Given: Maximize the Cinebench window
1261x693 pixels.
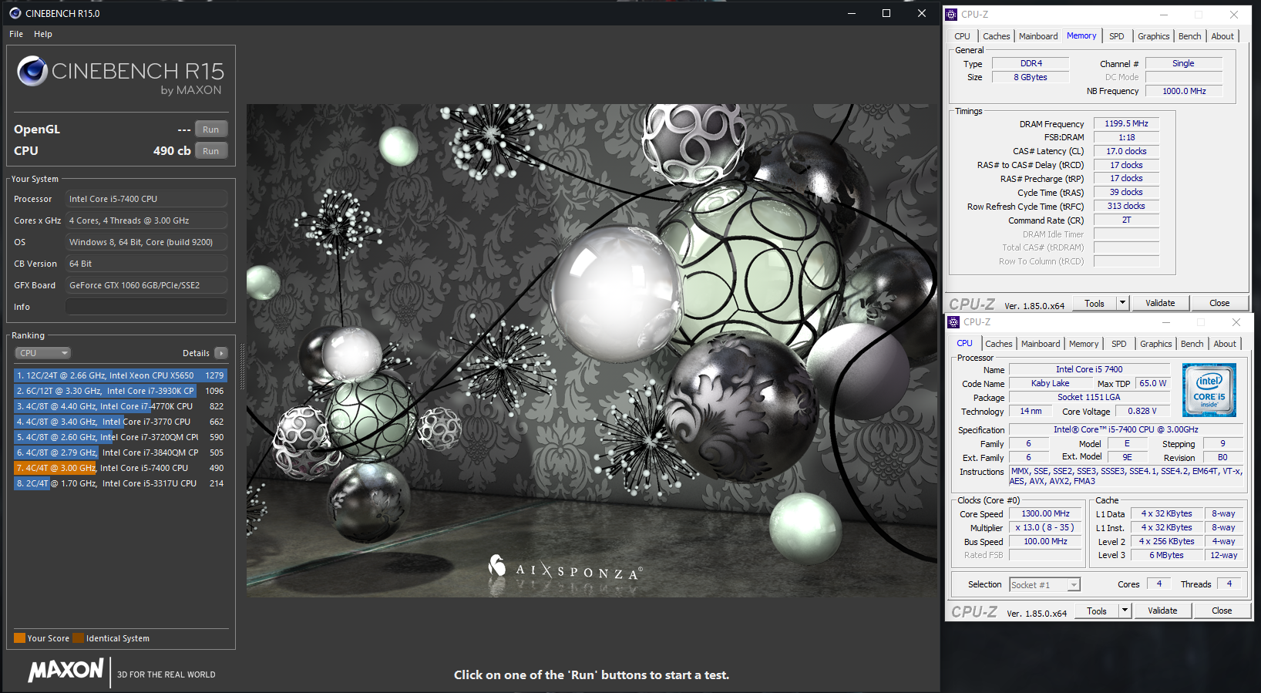Looking at the screenshot, I should coord(886,13).
